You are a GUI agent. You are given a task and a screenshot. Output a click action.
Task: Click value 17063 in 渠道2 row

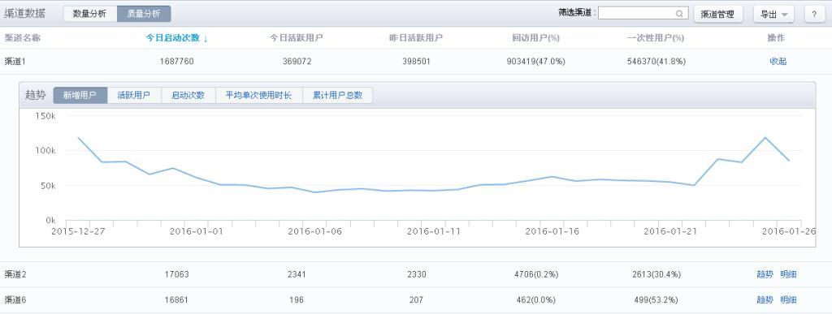click(x=176, y=274)
